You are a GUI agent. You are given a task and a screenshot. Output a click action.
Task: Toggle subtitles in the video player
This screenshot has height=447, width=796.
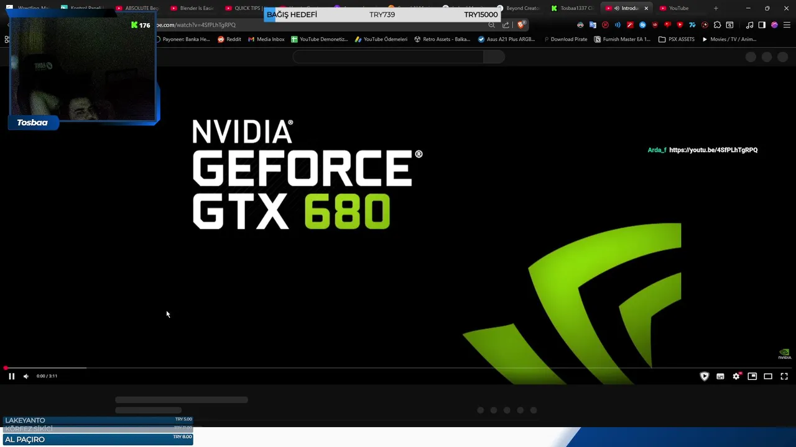720,376
